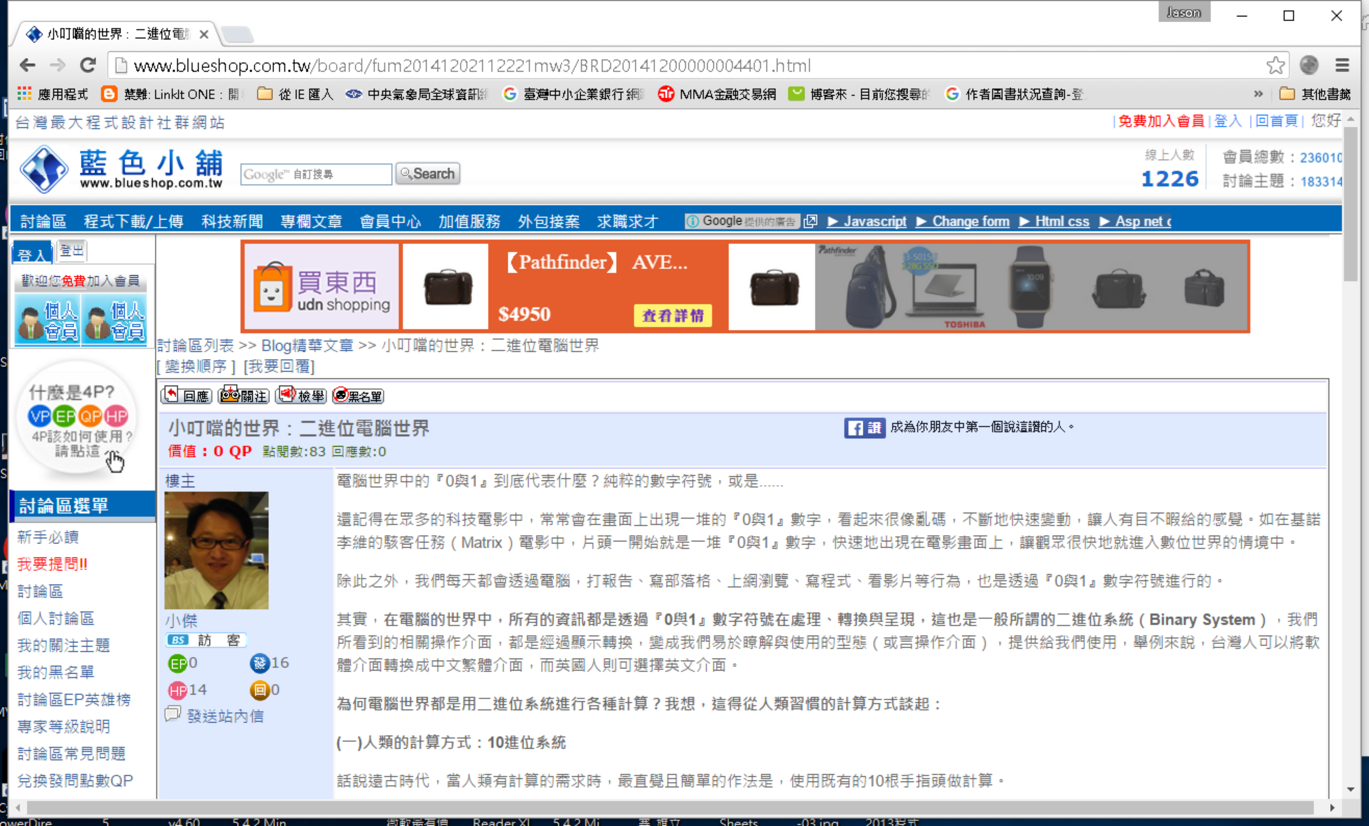1369x826 pixels.
Task: Click the 黑名單 blacklist icon button
Action: click(x=358, y=396)
